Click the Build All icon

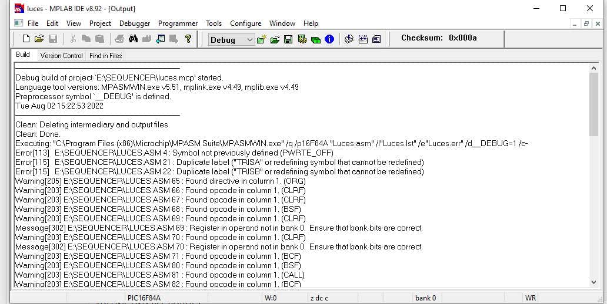[363, 39]
